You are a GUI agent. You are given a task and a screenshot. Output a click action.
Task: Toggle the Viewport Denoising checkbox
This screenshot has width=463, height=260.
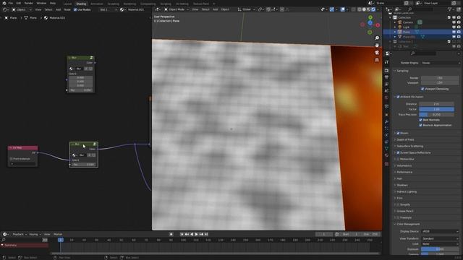click(x=422, y=89)
